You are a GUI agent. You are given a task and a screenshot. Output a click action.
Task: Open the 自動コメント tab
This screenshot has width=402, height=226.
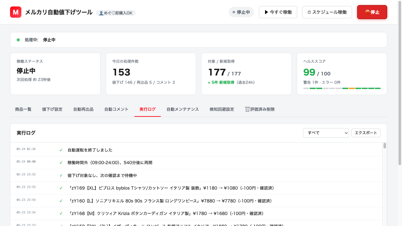click(x=117, y=109)
